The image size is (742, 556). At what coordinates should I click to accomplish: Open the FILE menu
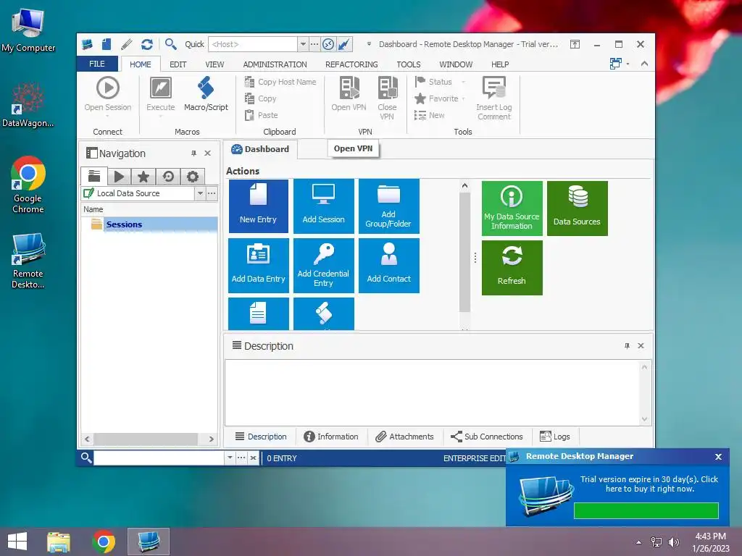tap(97, 64)
